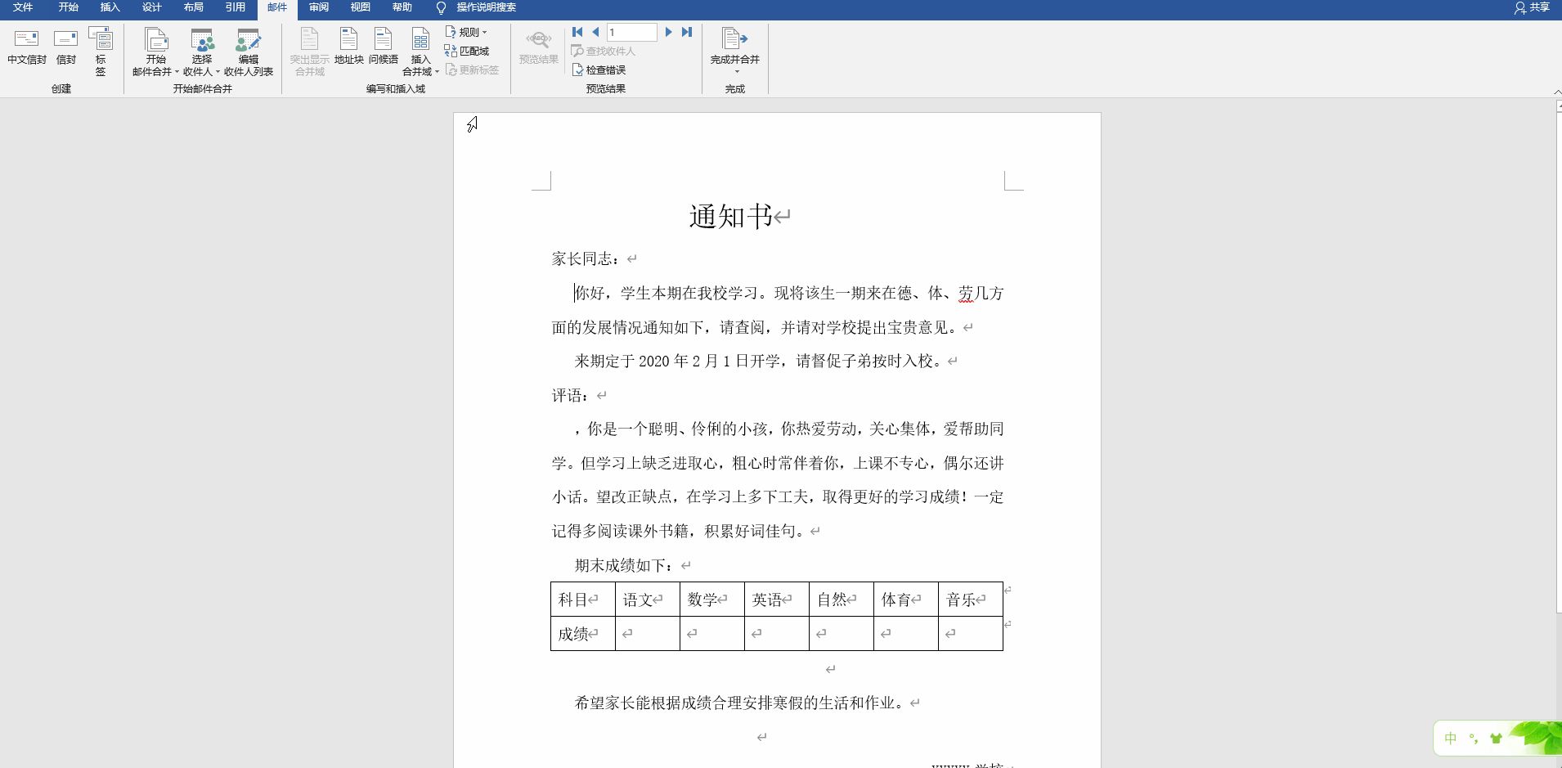Click the 希望家长能根据成绩 paragraph
1562x768 pixels.
(x=740, y=703)
